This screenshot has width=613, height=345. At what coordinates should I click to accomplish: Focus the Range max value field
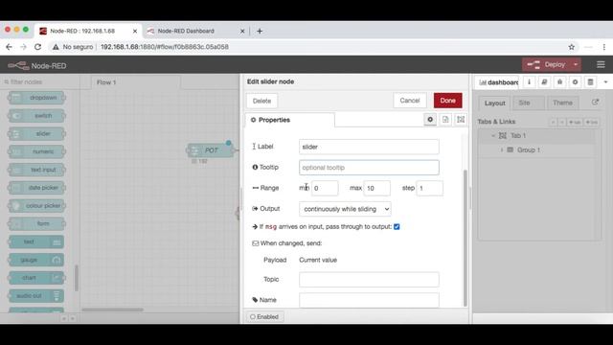pos(376,188)
